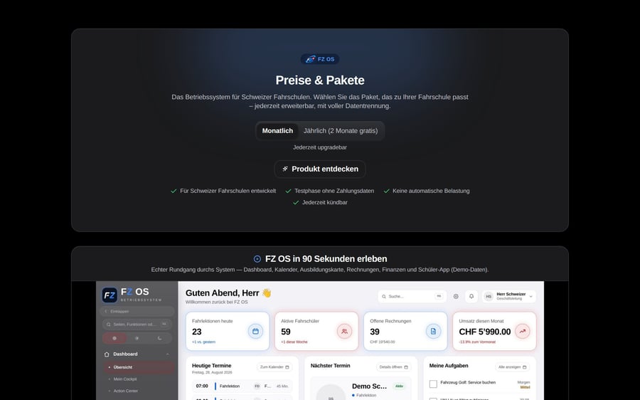Click the 07:00 Fahrlektion appointment row
This screenshot has height=400, width=640.
[x=242, y=386]
